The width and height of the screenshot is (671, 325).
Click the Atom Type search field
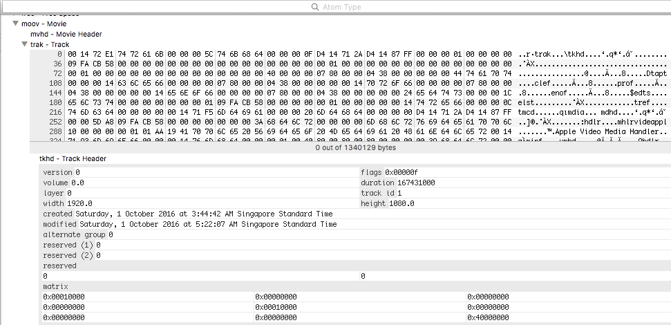click(336, 7)
